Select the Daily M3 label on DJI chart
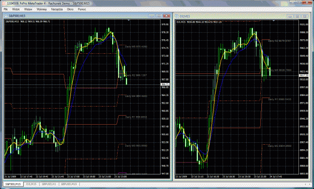Image resolution: width=314 pixels, height=189 pixels. (280, 146)
